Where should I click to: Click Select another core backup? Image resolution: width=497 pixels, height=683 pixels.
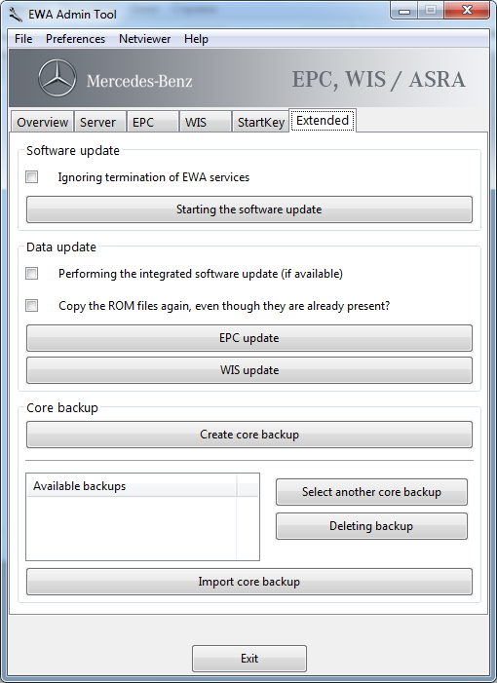[x=371, y=492]
